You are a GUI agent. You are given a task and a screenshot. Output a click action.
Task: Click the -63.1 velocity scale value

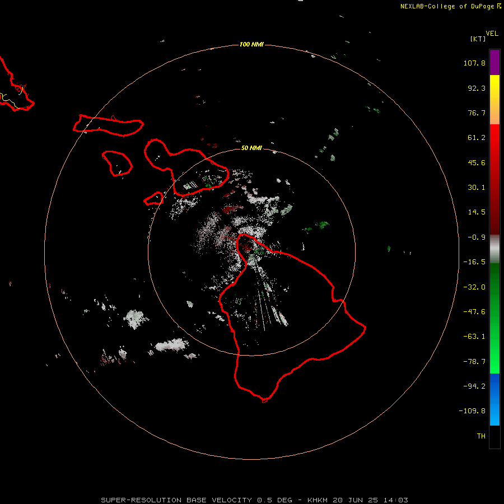pos(474,337)
